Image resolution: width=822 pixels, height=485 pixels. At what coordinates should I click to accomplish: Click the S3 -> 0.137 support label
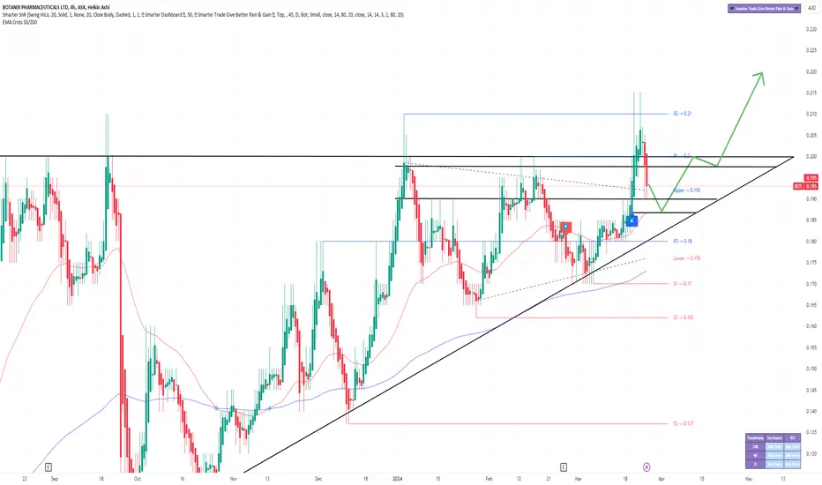pos(684,423)
